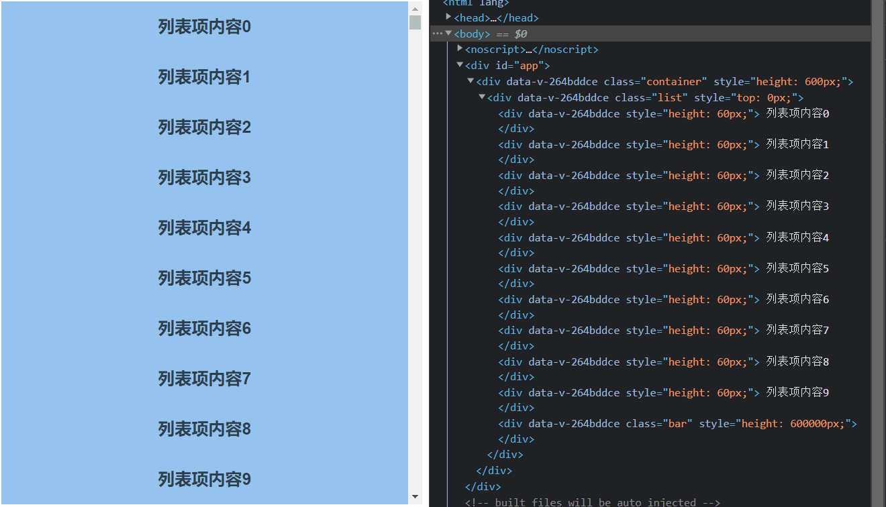Viewport: 886px width, 507px height.
Task: Select list item 列表项内容3 in the page
Action: (x=204, y=178)
